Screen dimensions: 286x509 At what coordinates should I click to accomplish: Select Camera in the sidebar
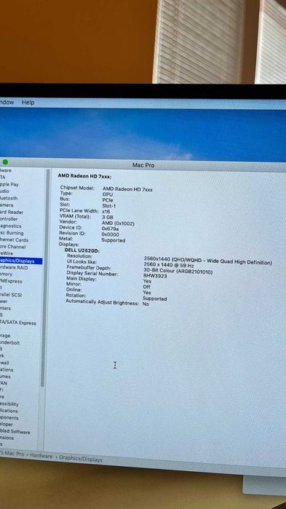coord(7,205)
